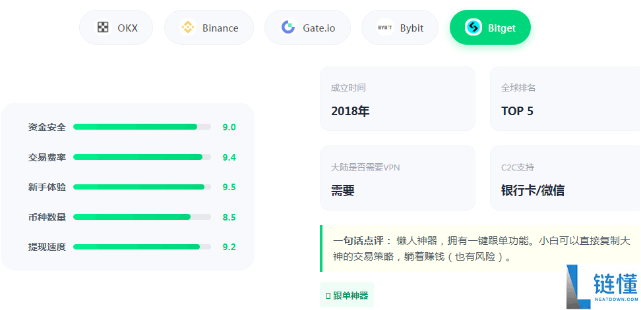
Task: Click the Binance logo icon
Action: 188,28
